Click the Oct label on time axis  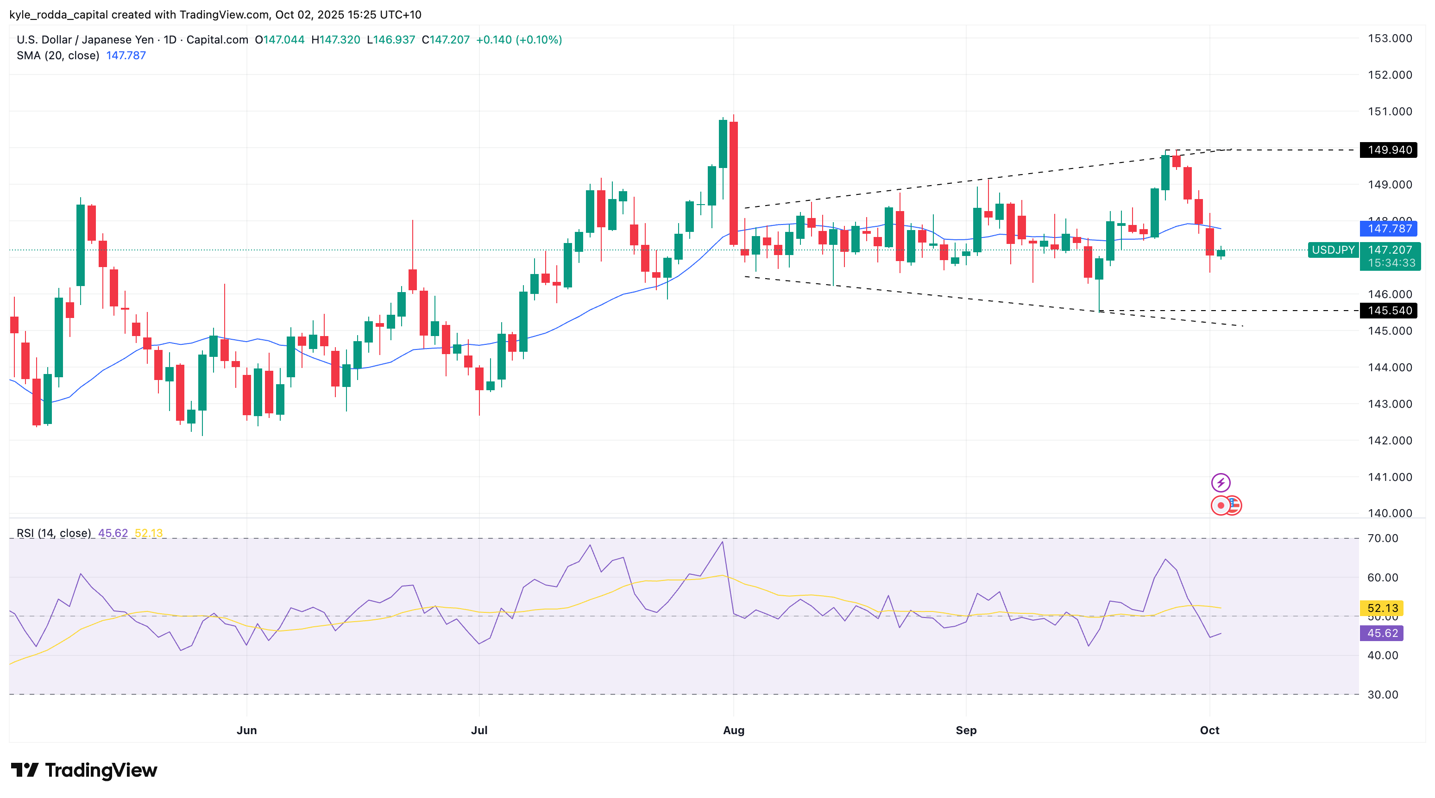click(x=1209, y=730)
